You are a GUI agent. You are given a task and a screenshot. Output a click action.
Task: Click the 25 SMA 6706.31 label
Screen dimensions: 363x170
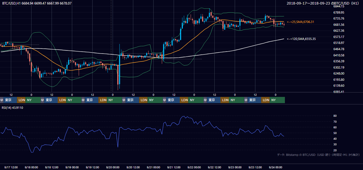301,22
